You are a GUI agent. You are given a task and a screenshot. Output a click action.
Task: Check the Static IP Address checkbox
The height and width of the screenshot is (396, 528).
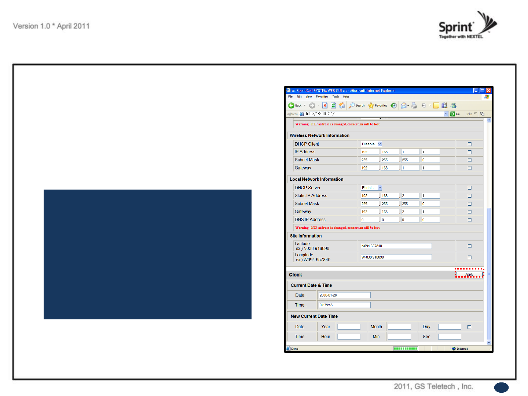click(469, 196)
